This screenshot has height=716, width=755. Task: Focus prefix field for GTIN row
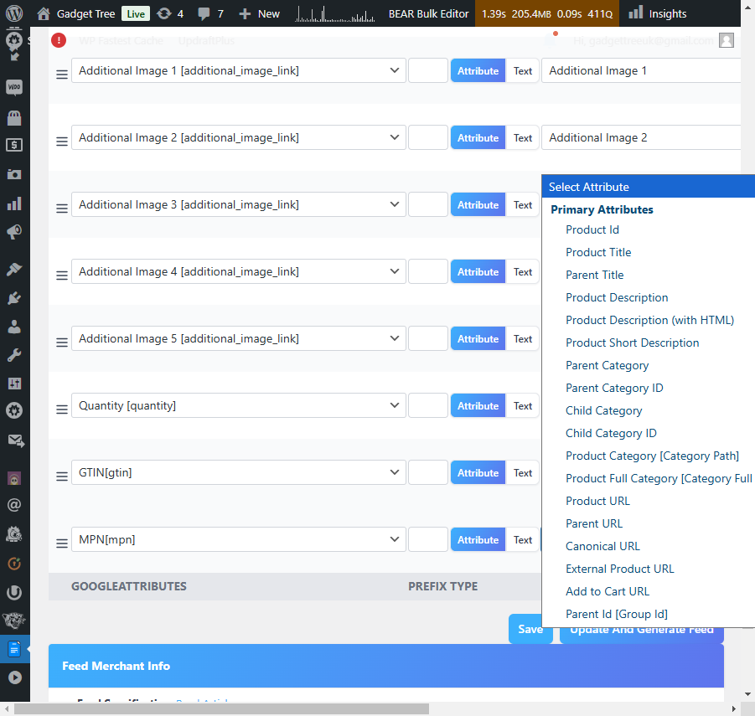(x=428, y=472)
